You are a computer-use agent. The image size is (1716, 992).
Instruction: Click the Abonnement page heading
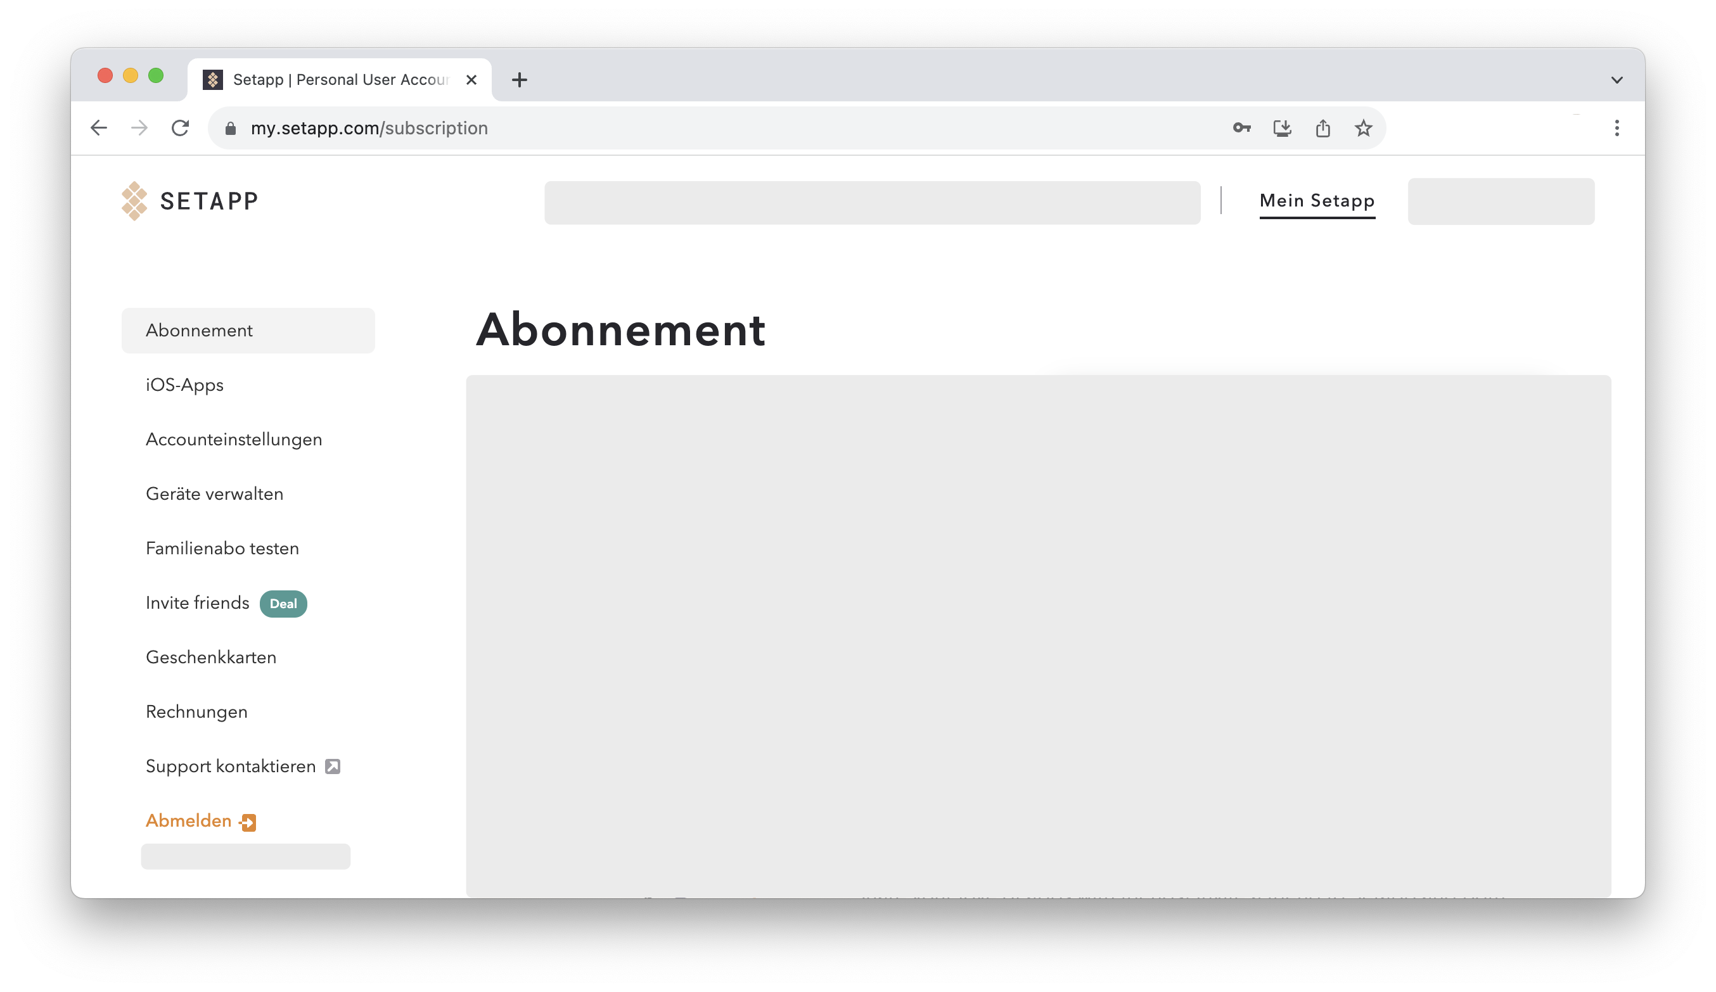621,330
